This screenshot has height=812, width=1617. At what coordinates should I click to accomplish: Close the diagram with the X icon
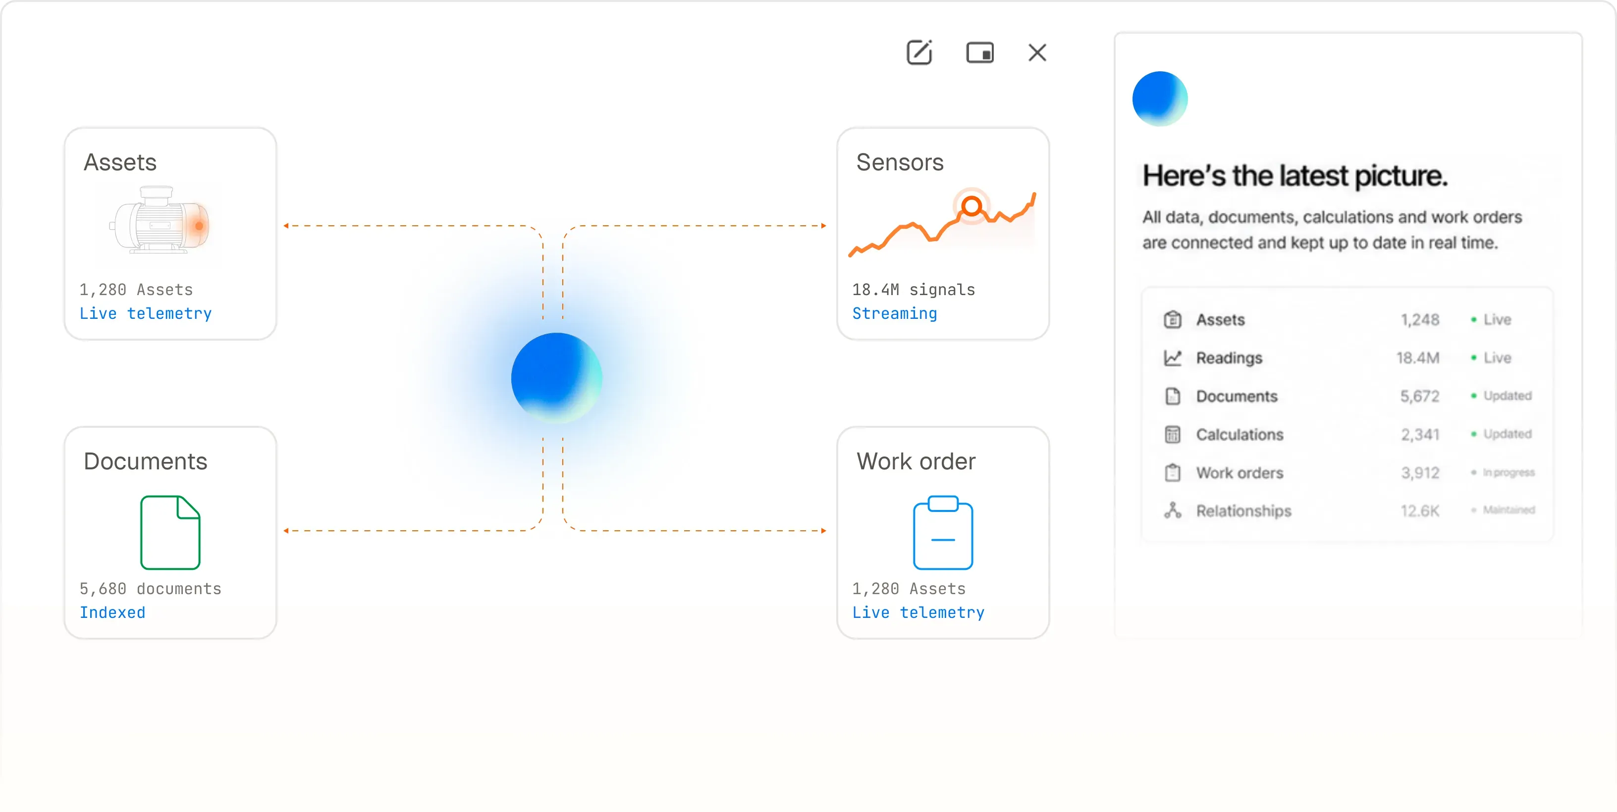coord(1037,52)
